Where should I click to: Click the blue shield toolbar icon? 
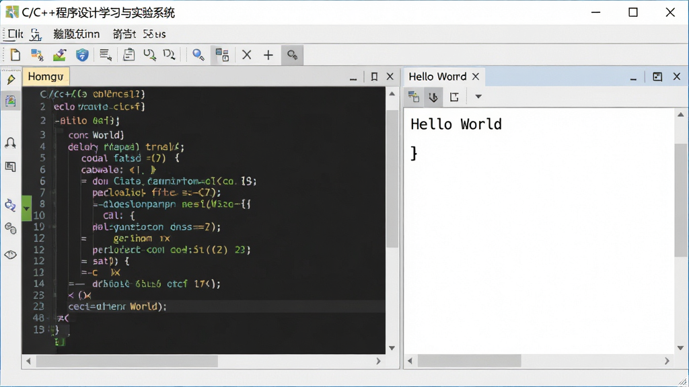coord(82,55)
